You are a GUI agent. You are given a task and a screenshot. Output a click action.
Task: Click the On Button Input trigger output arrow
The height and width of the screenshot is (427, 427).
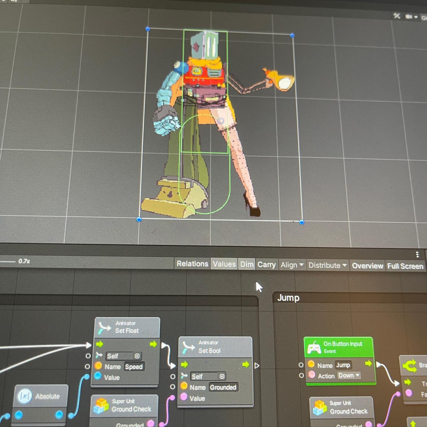click(x=368, y=363)
